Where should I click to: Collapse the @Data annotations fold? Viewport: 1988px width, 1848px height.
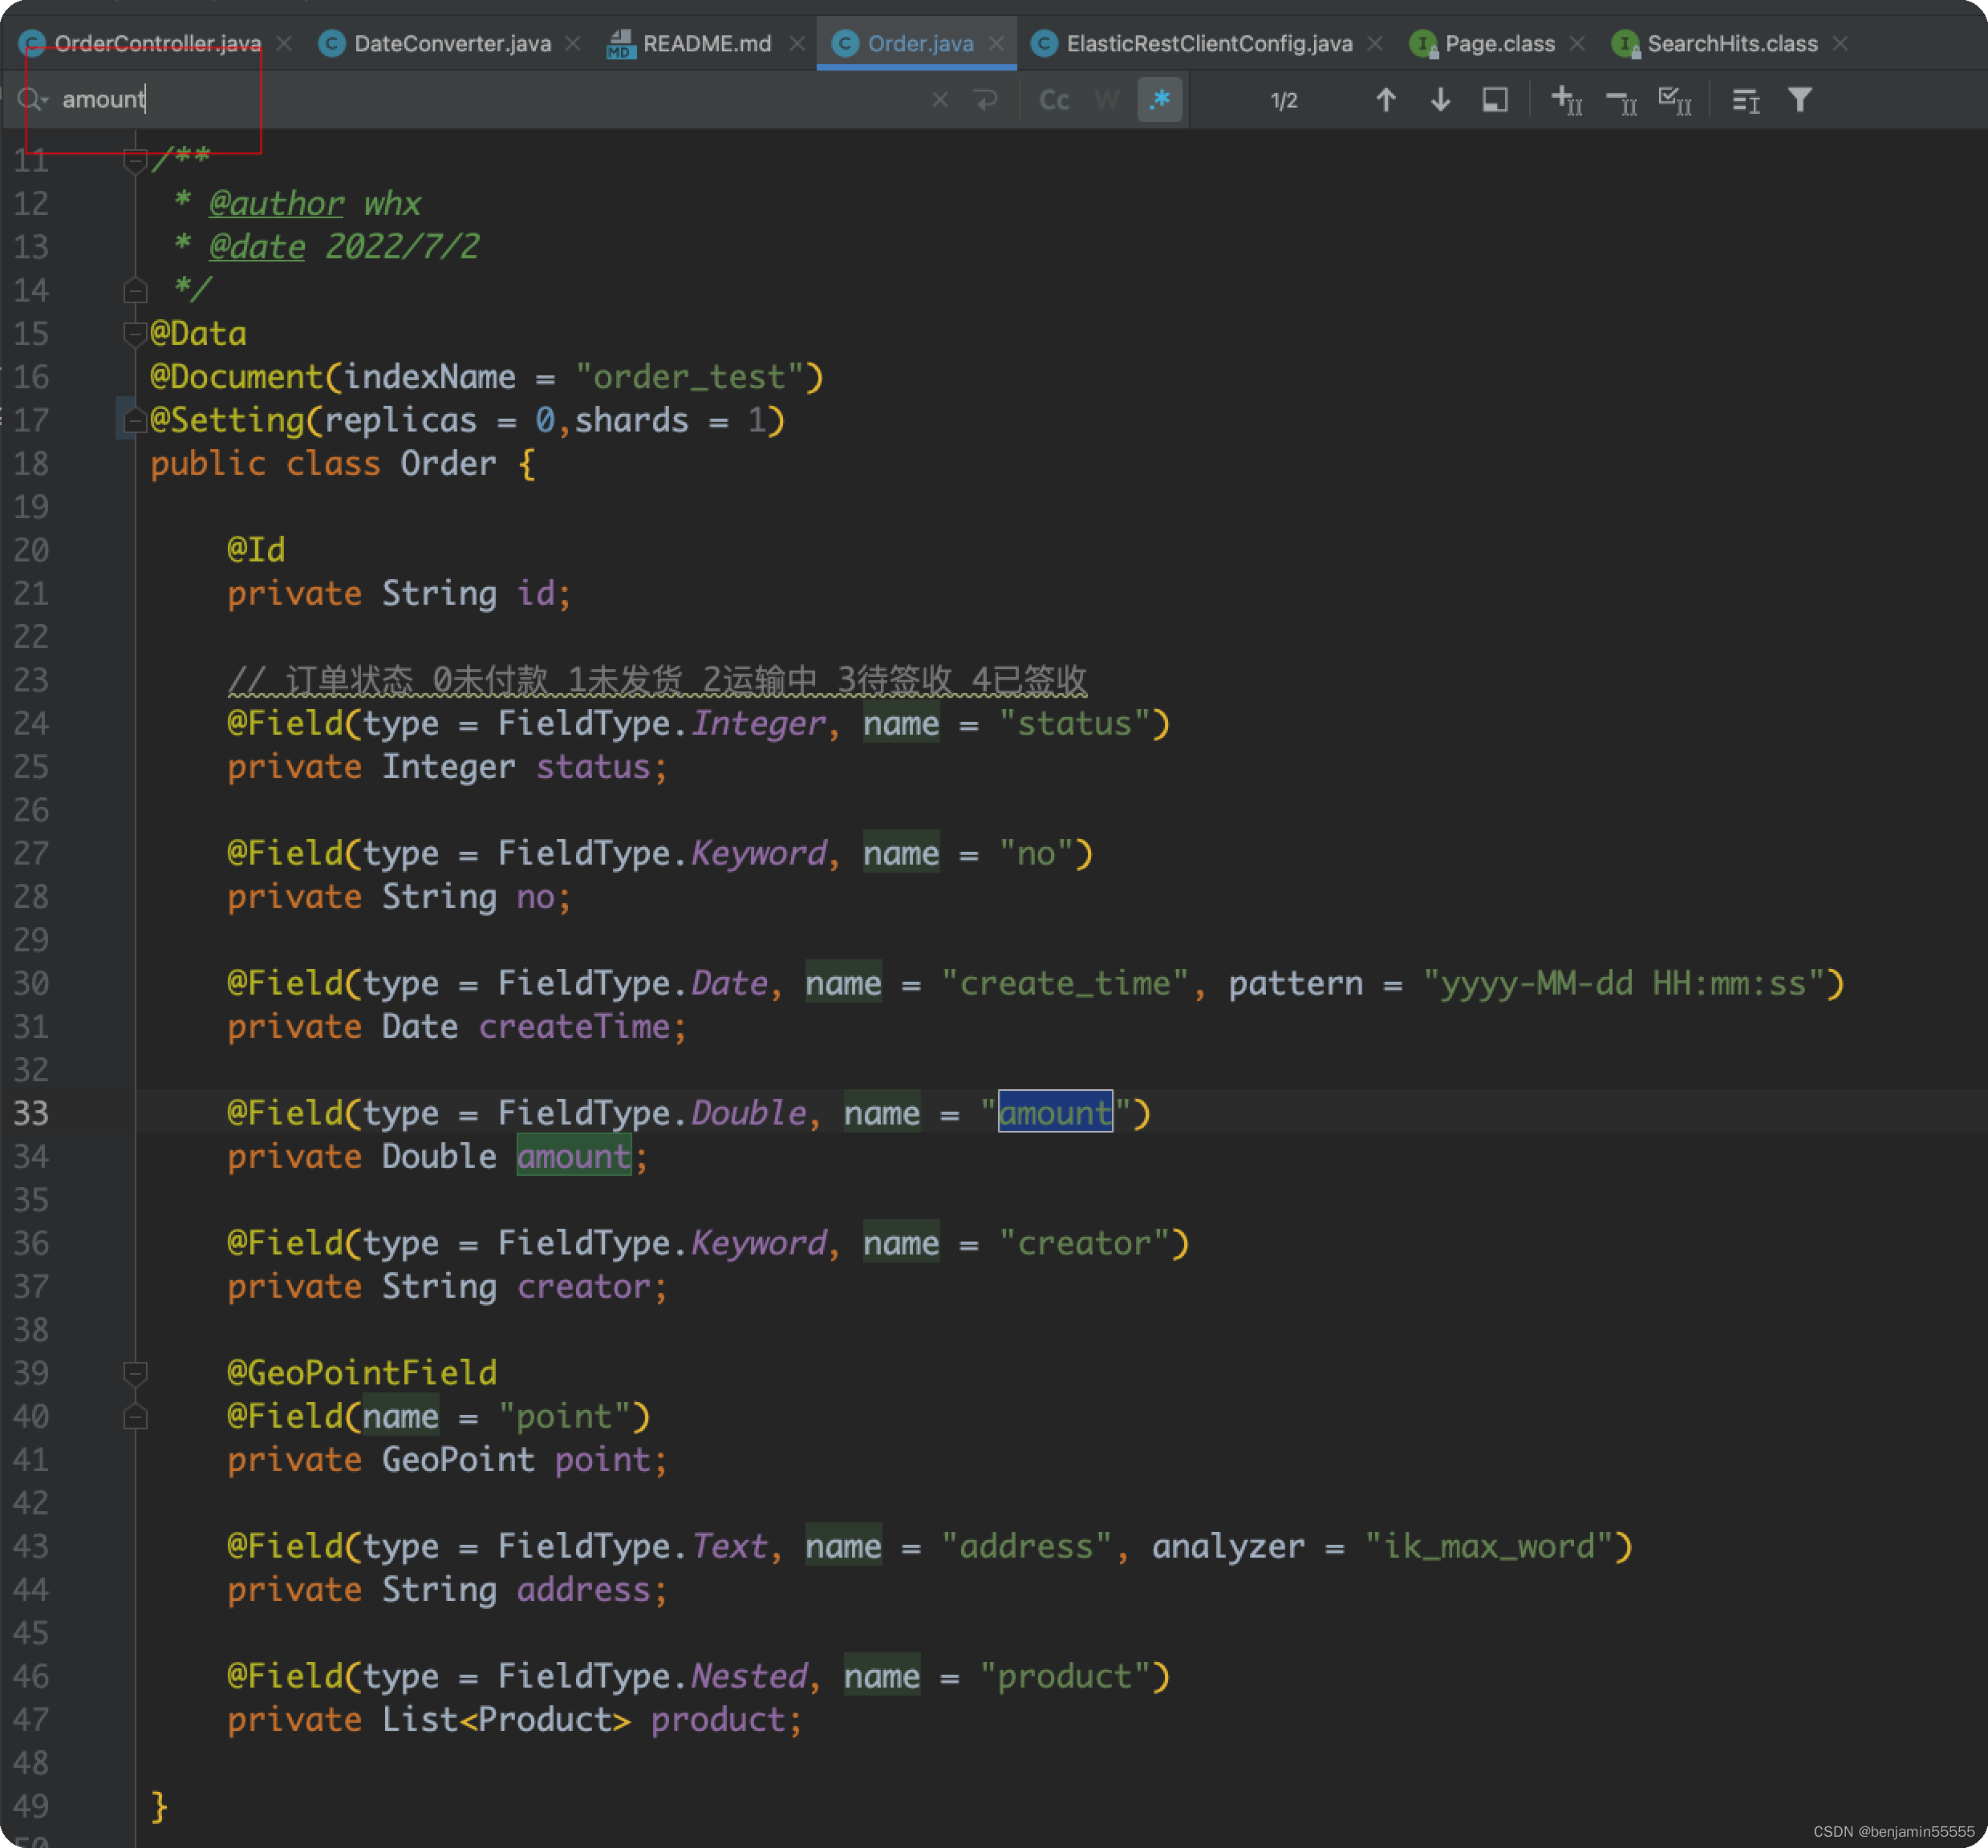(135, 333)
